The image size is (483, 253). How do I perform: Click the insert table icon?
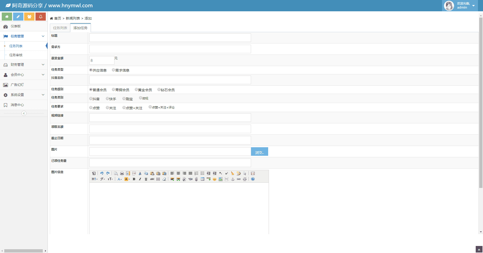tap(203, 179)
